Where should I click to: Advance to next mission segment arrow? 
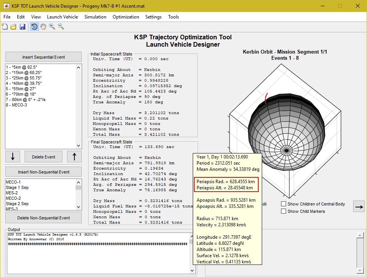coord(359,207)
